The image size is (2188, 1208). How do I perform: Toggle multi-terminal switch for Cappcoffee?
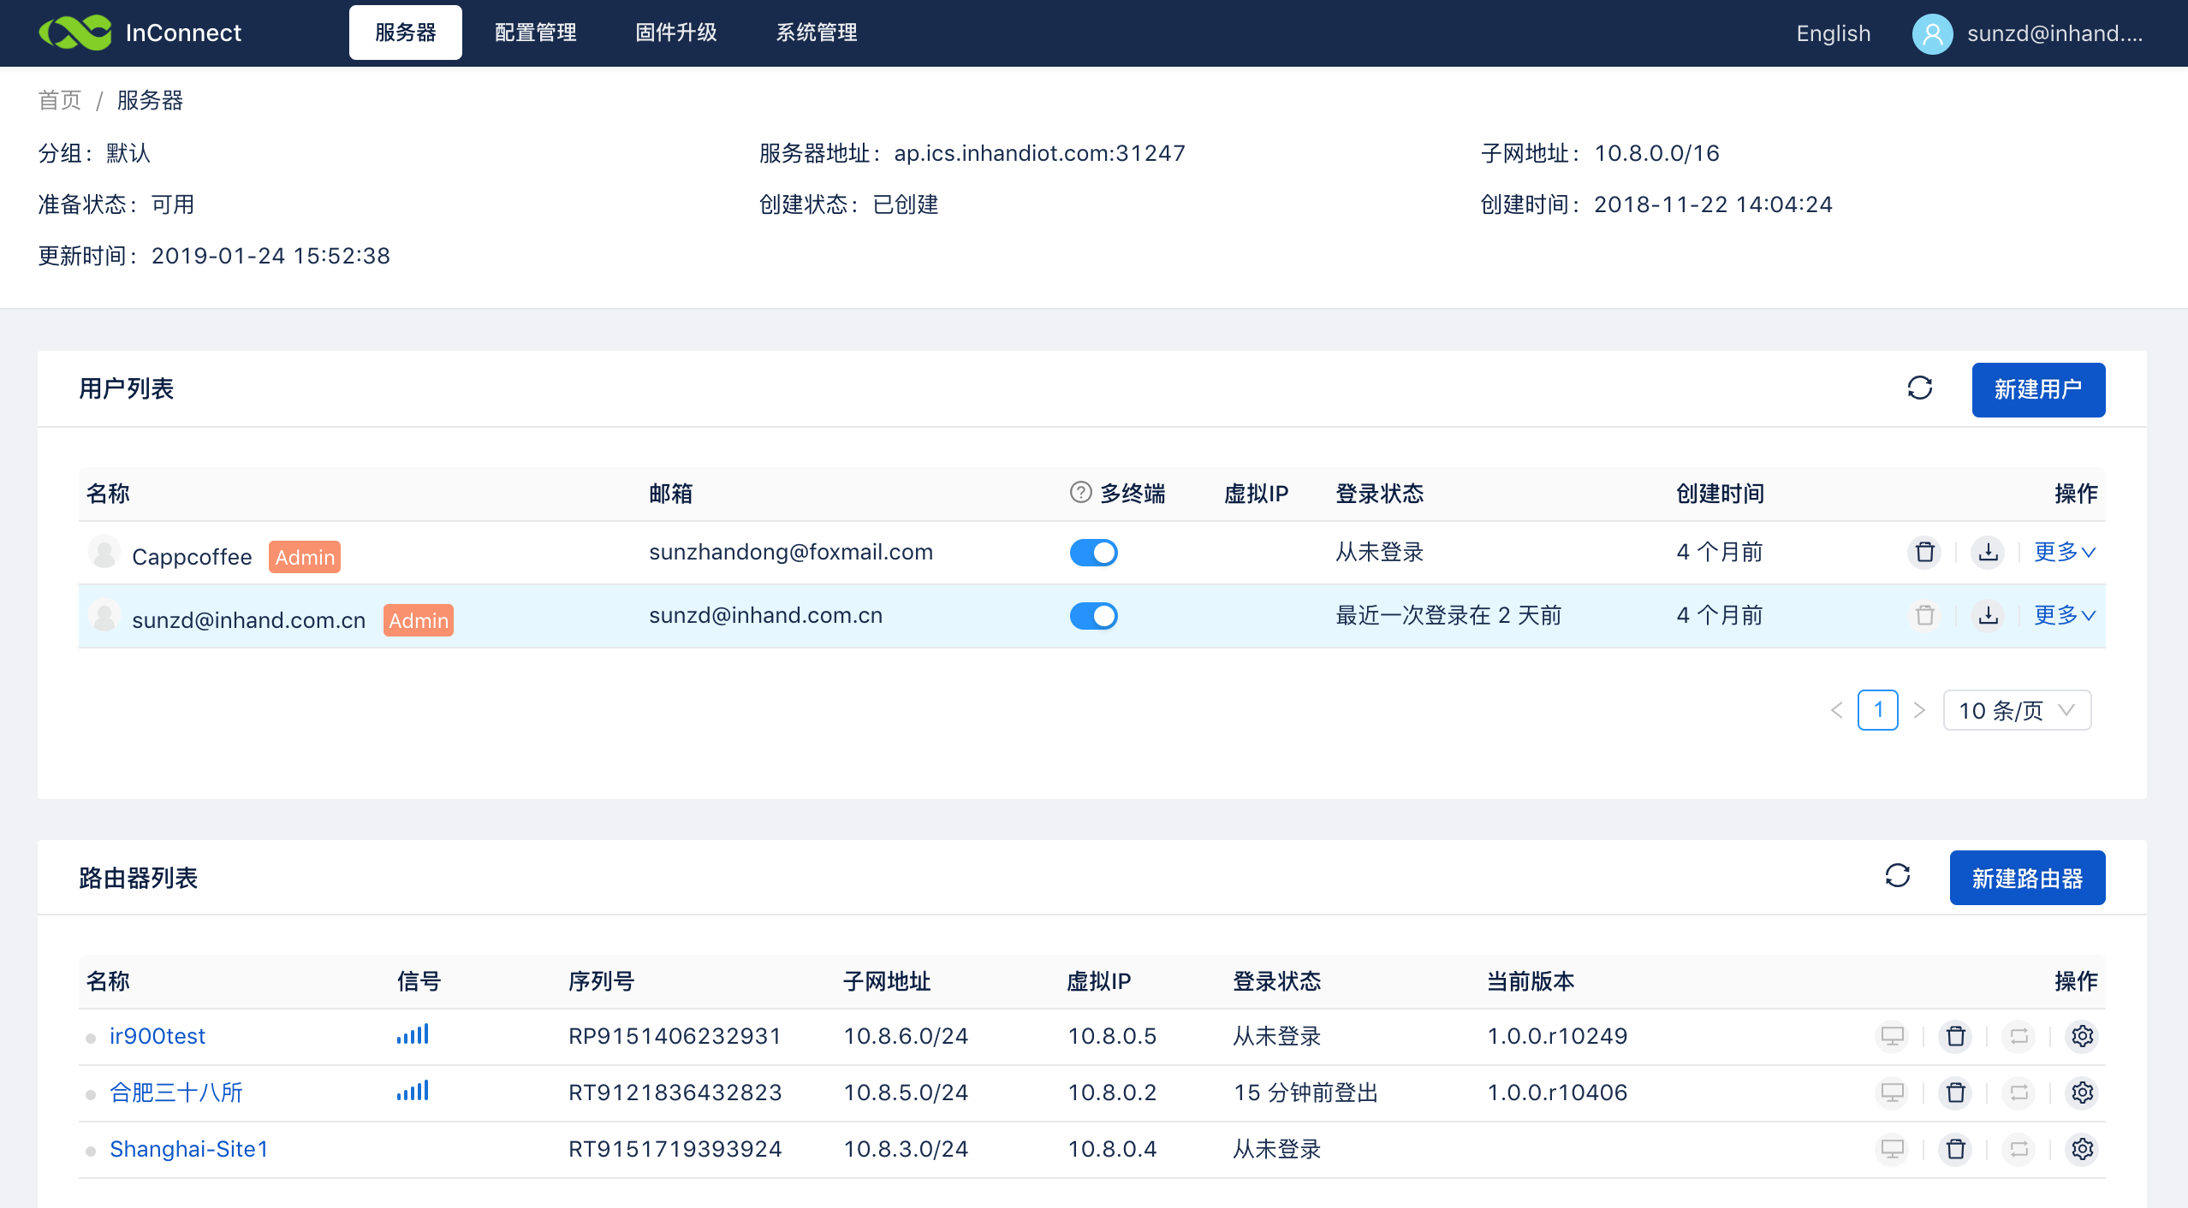1093,553
